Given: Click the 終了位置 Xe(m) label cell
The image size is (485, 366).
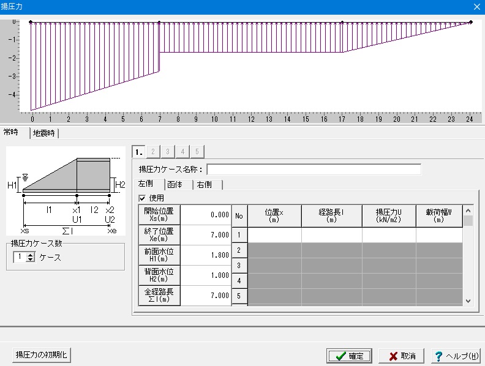Looking at the screenshot, I should (159, 235).
